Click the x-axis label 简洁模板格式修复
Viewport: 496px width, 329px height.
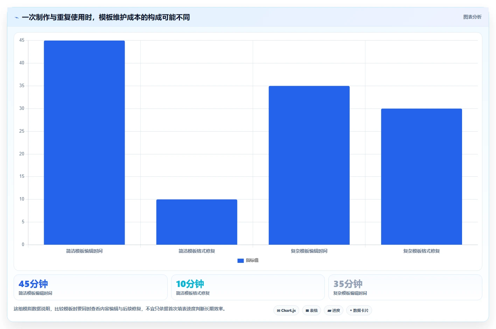pyautogui.click(x=197, y=251)
